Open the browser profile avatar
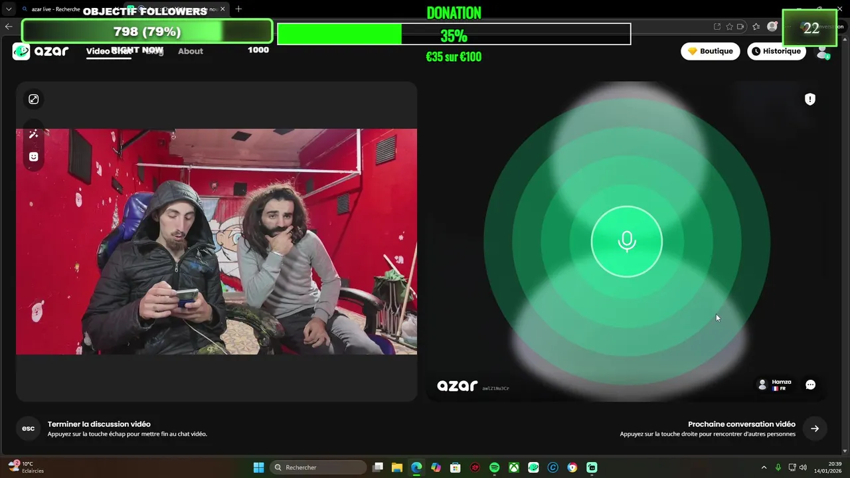Screen dimensions: 850x478 tap(772, 27)
